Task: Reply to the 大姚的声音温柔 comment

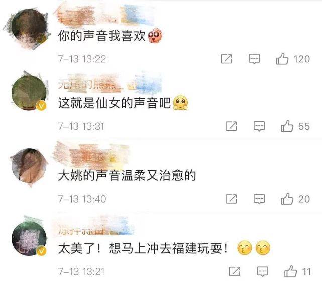Action: tap(259, 199)
